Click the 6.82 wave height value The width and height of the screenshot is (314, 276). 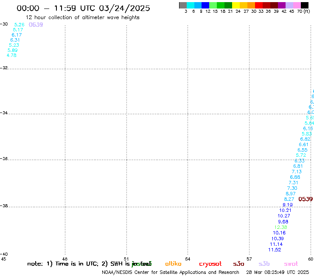[x=305, y=139]
